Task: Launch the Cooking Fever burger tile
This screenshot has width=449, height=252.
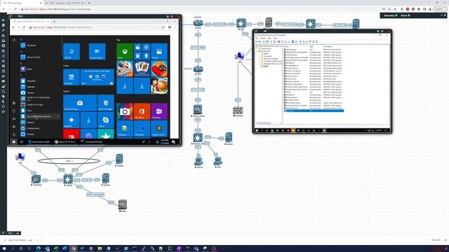Action: click(159, 85)
